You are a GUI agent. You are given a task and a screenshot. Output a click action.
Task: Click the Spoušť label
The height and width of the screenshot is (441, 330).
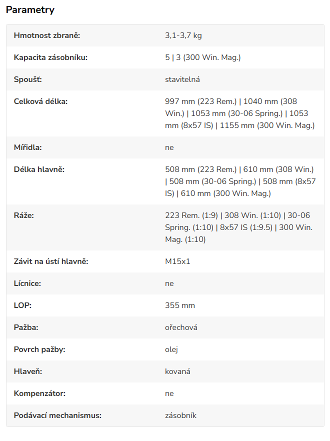click(x=28, y=79)
